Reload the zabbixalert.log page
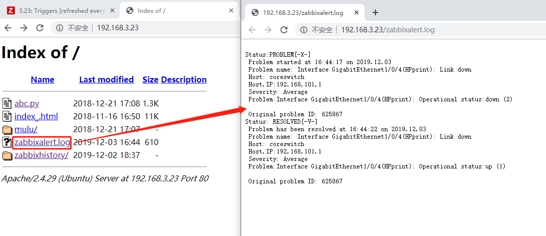The height and width of the screenshot is (236, 546). tap(284, 30)
